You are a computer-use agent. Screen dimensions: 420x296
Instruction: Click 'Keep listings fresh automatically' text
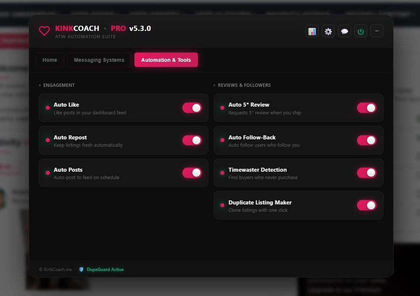(x=88, y=145)
